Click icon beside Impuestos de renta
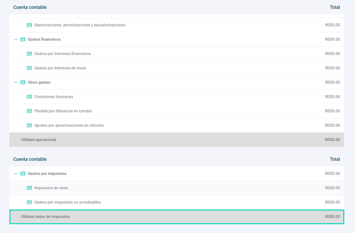The image size is (355, 233). [29, 188]
